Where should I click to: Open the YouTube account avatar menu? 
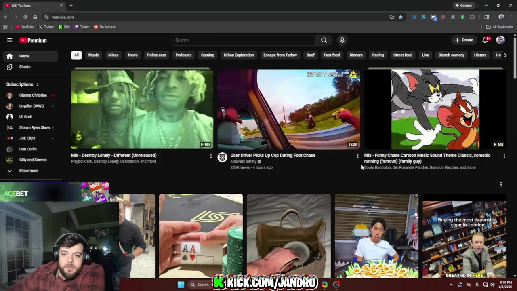pyautogui.click(x=500, y=40)
